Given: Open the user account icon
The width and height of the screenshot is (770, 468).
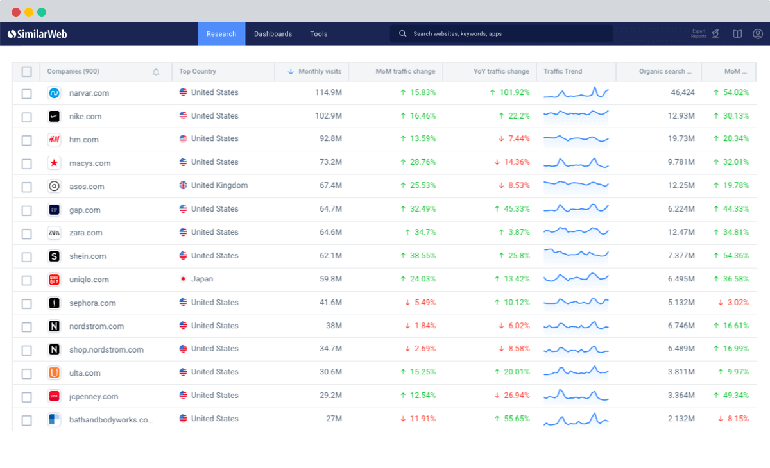Looking at the screenshot, I should click(x=758, y=34).
